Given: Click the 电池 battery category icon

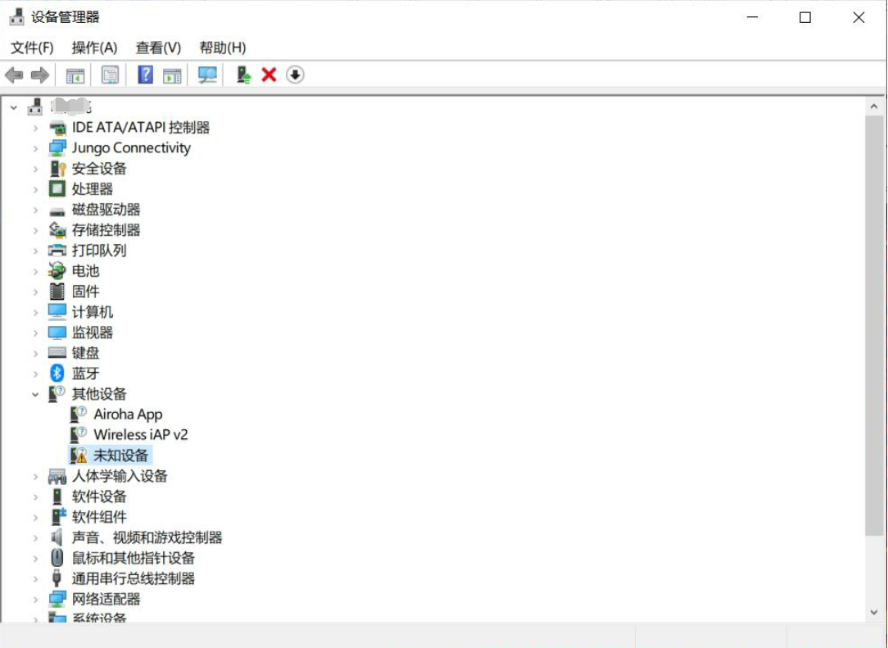Looking at the screenshot, I should point(57,271).
